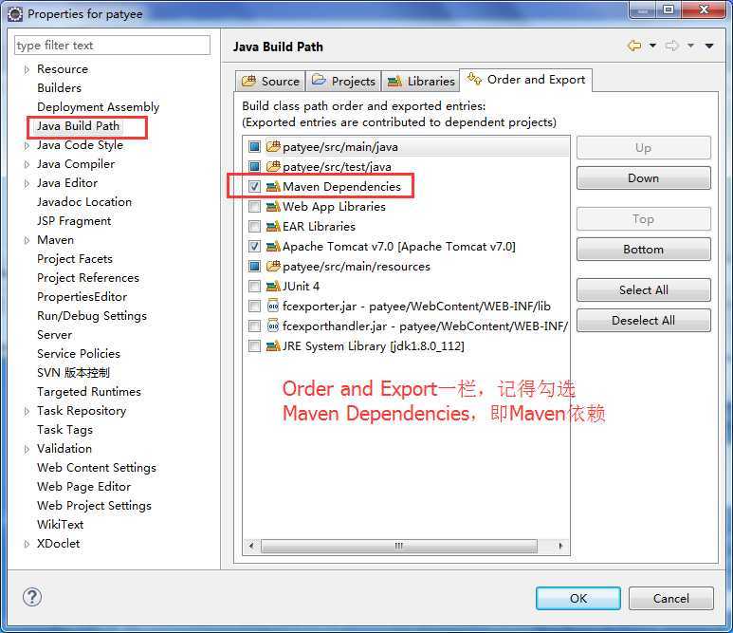
Task: Expand the Maven tree node
Action: click(x=27, y=240)
